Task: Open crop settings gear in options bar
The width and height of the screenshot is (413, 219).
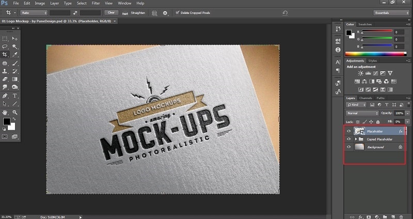Action: 165,12
